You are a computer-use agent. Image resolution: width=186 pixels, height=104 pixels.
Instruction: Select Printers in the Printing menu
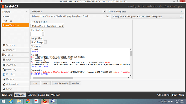pyautogui.click(x=6, y=16)
